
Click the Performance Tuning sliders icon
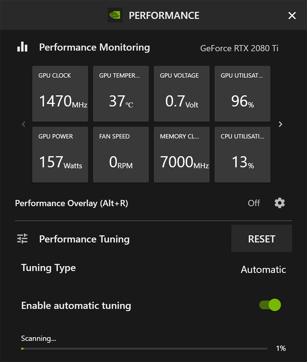(22, 239)
